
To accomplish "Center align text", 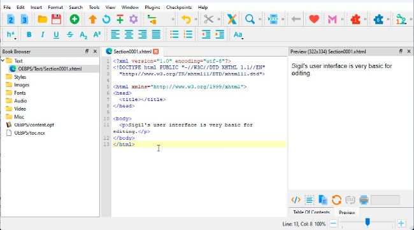I will point(129,34).
